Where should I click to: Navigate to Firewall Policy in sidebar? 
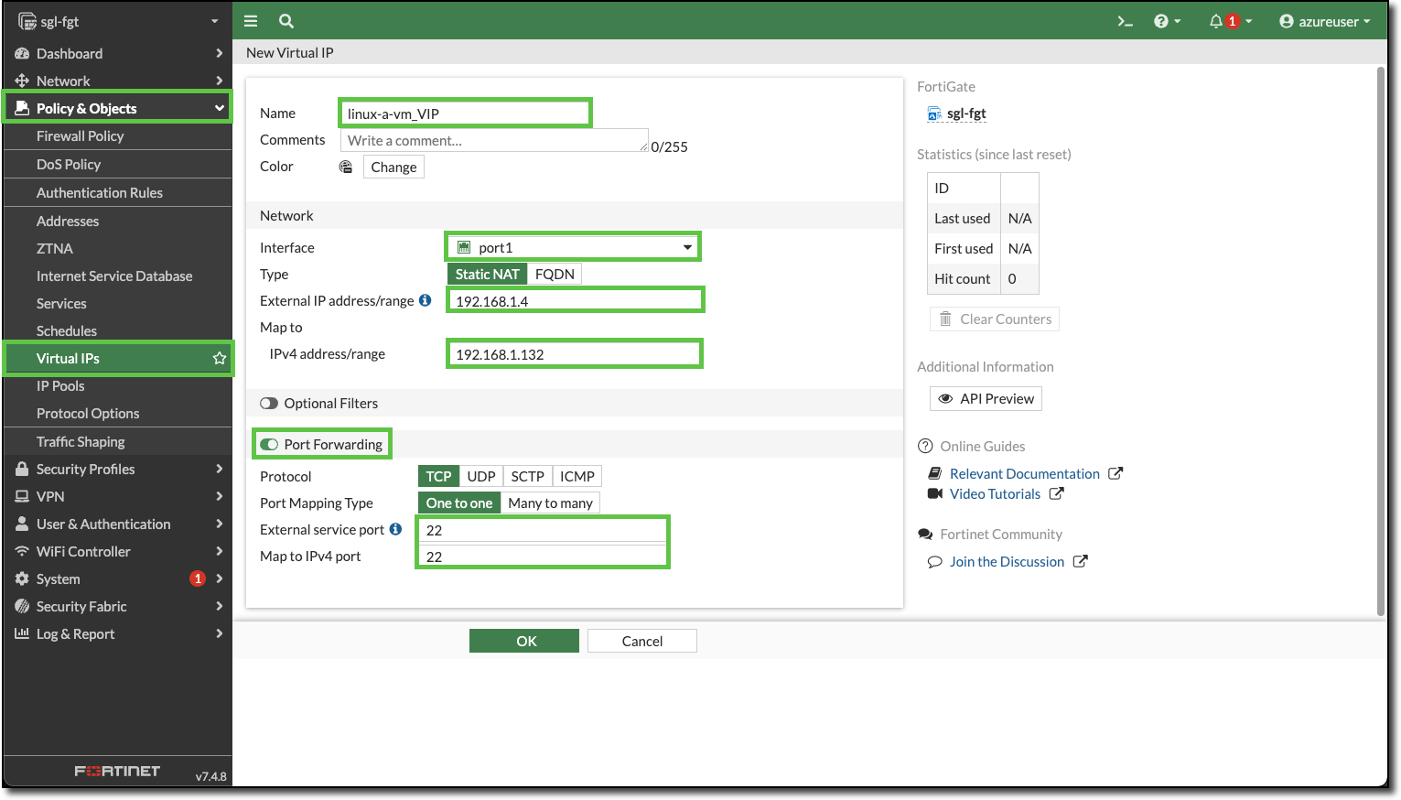[81, 135]
